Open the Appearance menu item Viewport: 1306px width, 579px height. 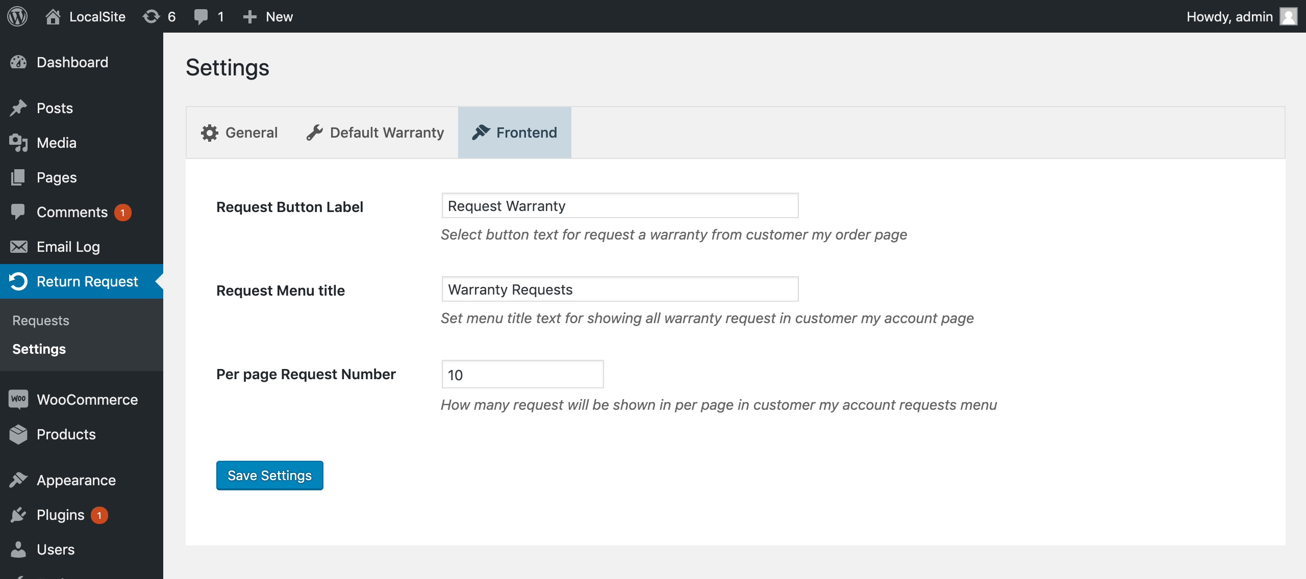pos(76,480)
